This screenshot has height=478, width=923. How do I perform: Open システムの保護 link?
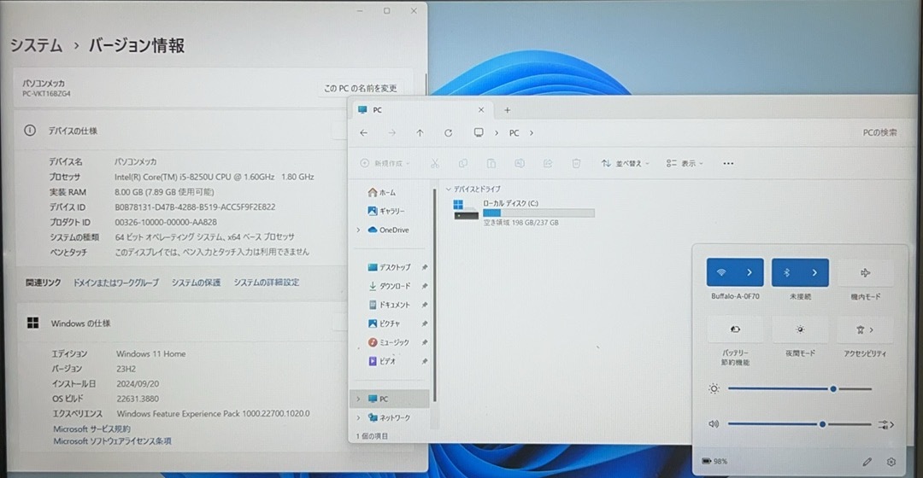[196, 283]
